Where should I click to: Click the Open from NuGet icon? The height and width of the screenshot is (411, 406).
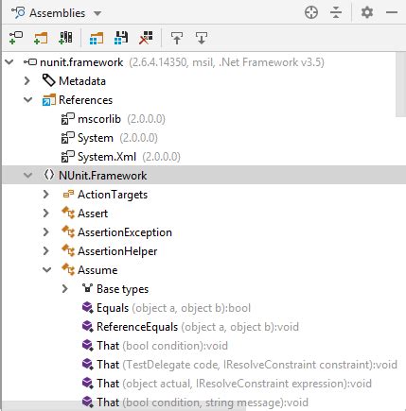pos(16,38)
